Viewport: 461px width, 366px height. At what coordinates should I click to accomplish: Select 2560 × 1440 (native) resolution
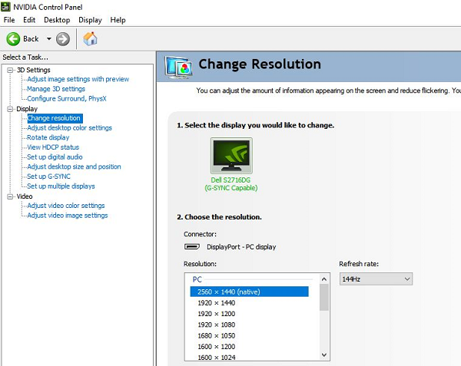click(249, 292)
